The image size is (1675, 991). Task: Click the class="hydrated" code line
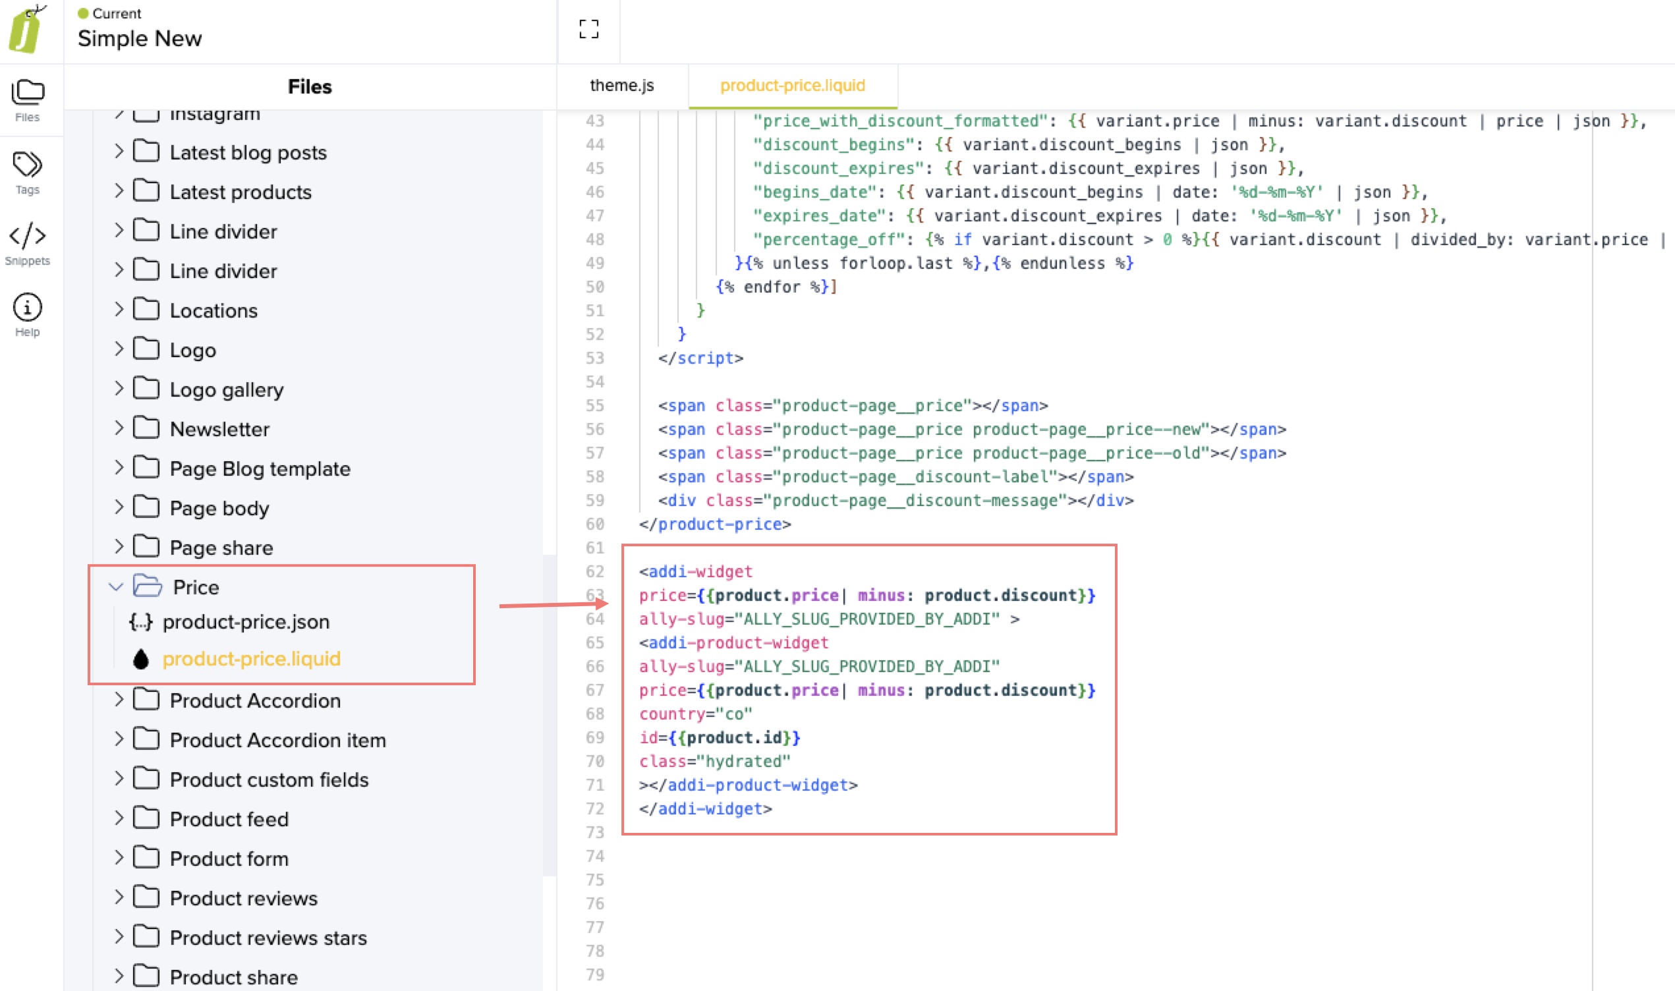[x=714, y=761]
